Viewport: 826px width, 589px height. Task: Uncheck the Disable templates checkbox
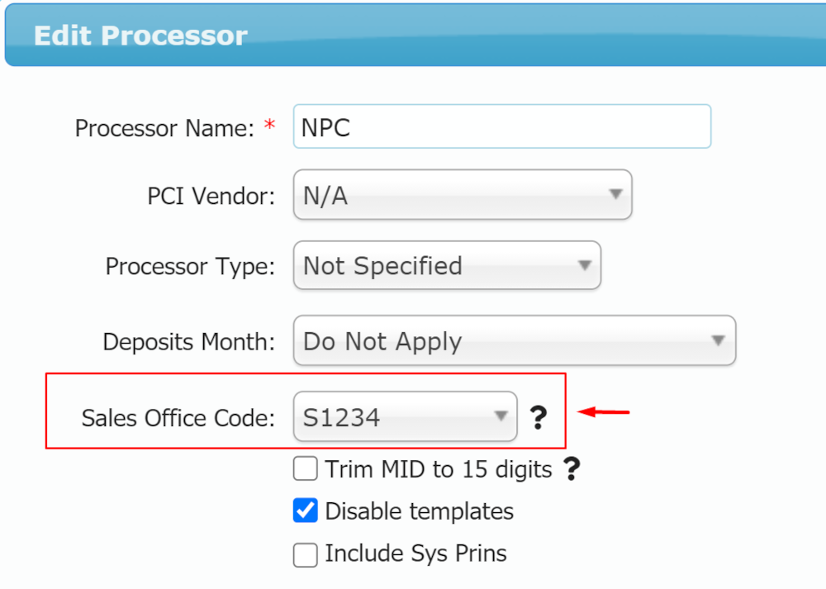(306, 511)
